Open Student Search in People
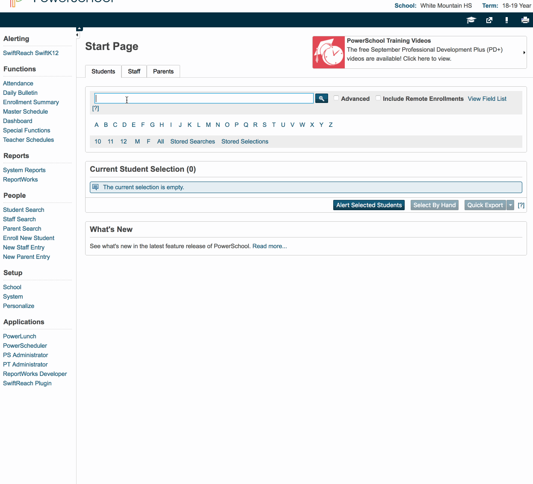 pyautogui.click(x=24, y=210)
